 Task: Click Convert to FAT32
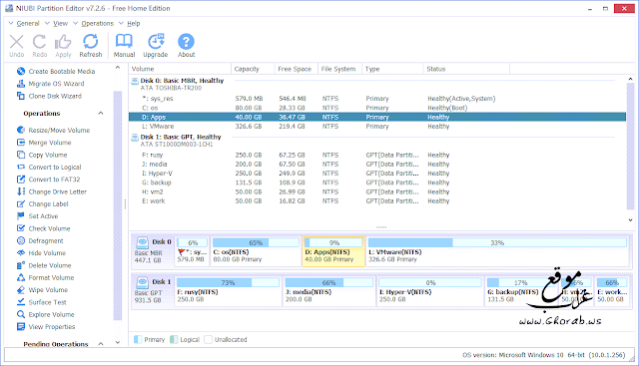[x=49, y=180]
